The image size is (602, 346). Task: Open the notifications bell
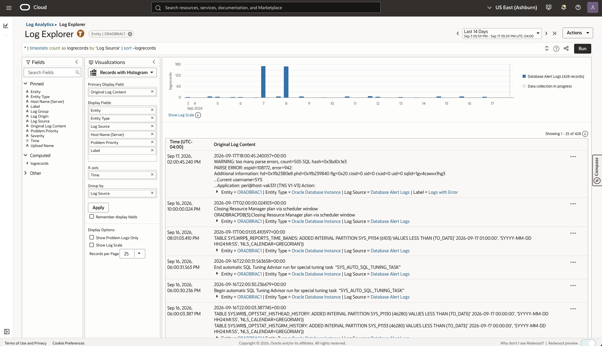pyautogui.click(x=563, y=7)
